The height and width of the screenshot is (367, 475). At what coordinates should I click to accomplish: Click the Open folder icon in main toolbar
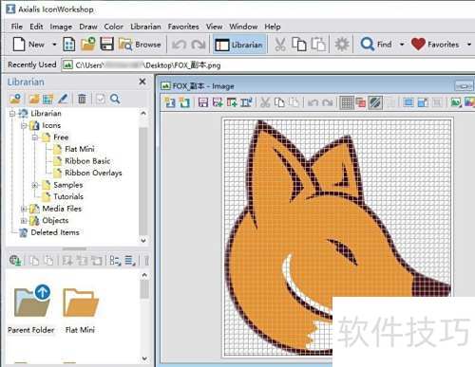[x=87, y=45]
